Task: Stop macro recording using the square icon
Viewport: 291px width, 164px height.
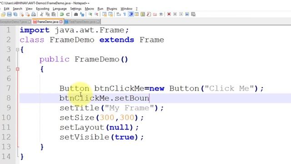Action: click(x=175, y=14)
